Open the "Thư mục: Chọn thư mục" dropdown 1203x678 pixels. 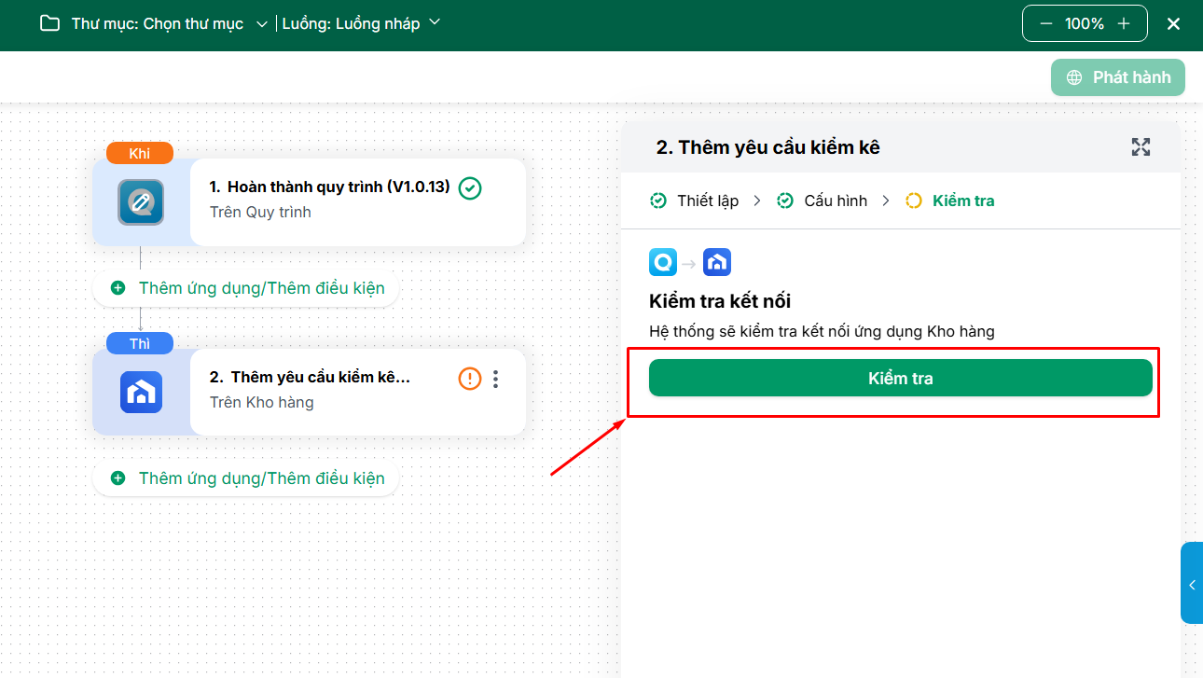(x=170, y=23)
